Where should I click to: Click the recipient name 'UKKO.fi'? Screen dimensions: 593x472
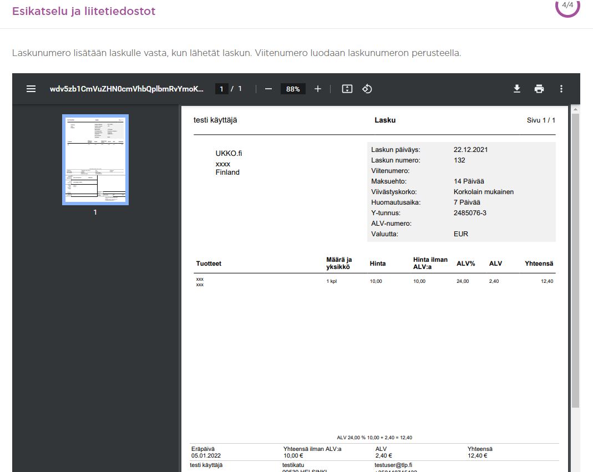(x=229, y=154)
